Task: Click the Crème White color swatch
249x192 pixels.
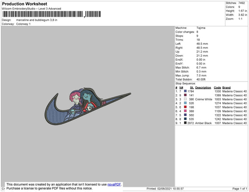Action: click(x=185, y=99)
